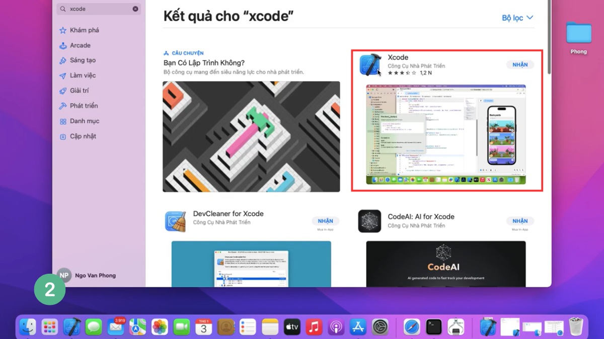This screenshot has height=339, width=604.
Task: Open Podcasts from the Dock
Action: (336, 327)
